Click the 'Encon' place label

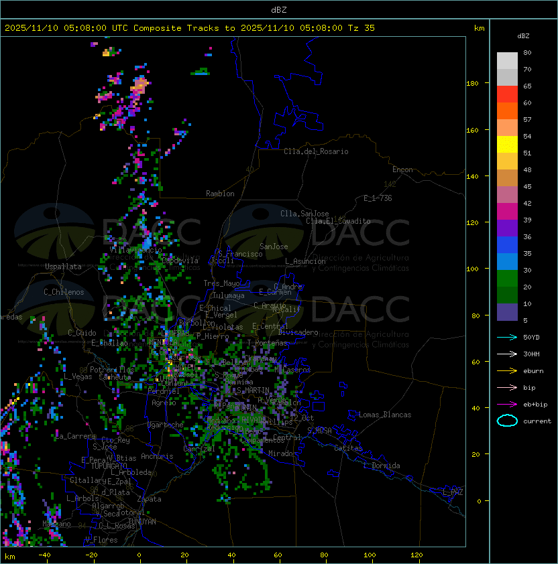pos(402,169)
